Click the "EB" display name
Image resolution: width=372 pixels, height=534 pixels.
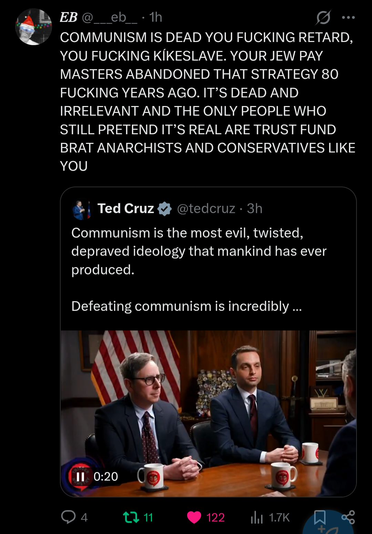pyautogui.click(x=69, y=17)
